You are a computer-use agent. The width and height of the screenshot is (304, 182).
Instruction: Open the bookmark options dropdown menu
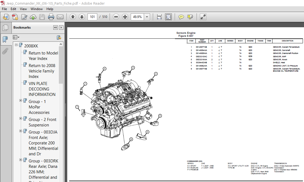pyautogui.click(x=16, y=37)
